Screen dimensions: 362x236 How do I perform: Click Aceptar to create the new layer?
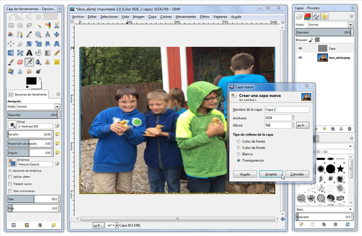pyautogui.click(x=271, y=174)
